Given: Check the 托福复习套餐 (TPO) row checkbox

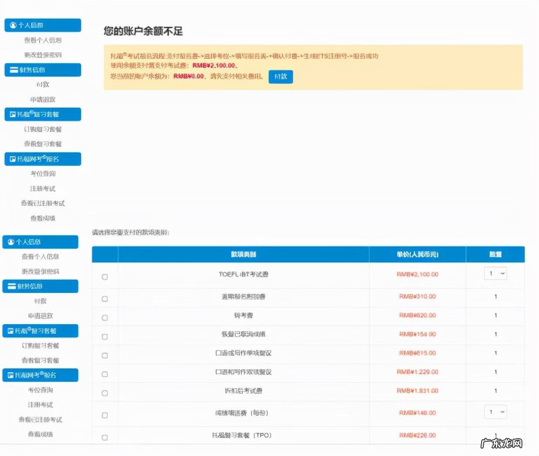Looking at the screenshot, I should pyautogui.click(x=105, y=437).
